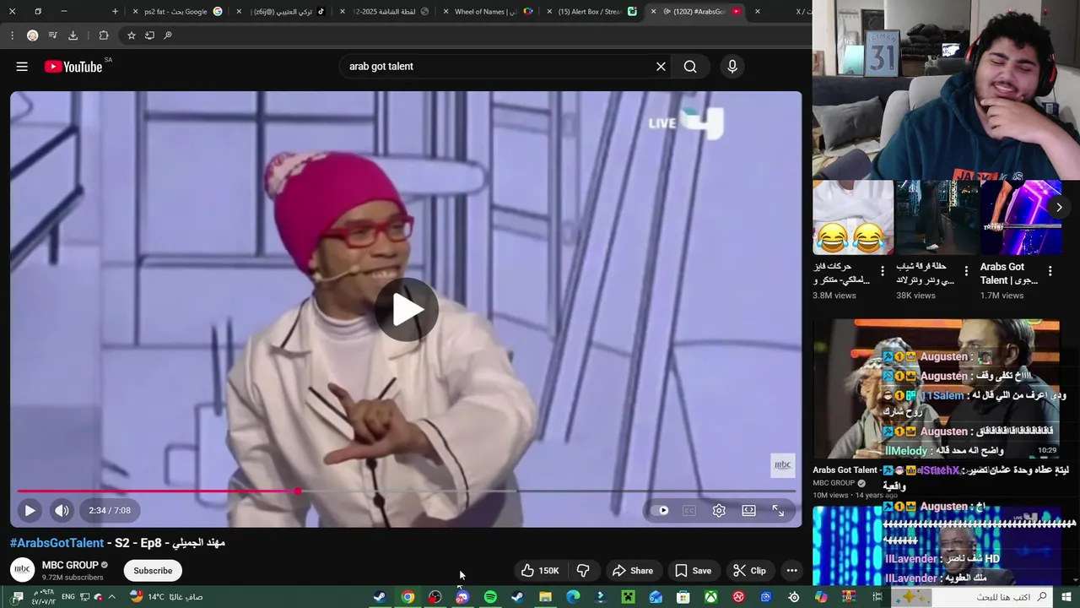Open MBC GROUP under 10M views video
Viewport: 1080px width, 608px height.
click(834, 483)
